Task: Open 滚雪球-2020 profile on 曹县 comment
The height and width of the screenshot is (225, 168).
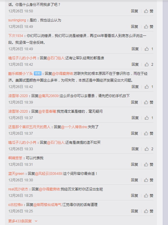Action: (18, 96)
